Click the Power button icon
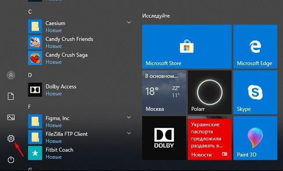The image size is (283, 171). coord(11,160)
